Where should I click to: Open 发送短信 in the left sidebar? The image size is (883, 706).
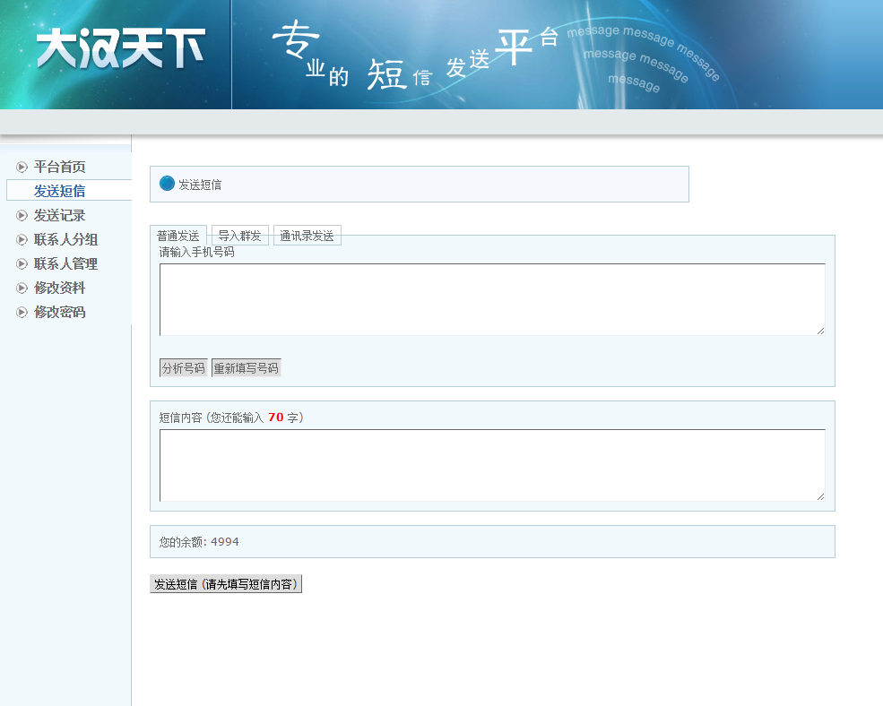pyautogui.click(x=59, y=191)
